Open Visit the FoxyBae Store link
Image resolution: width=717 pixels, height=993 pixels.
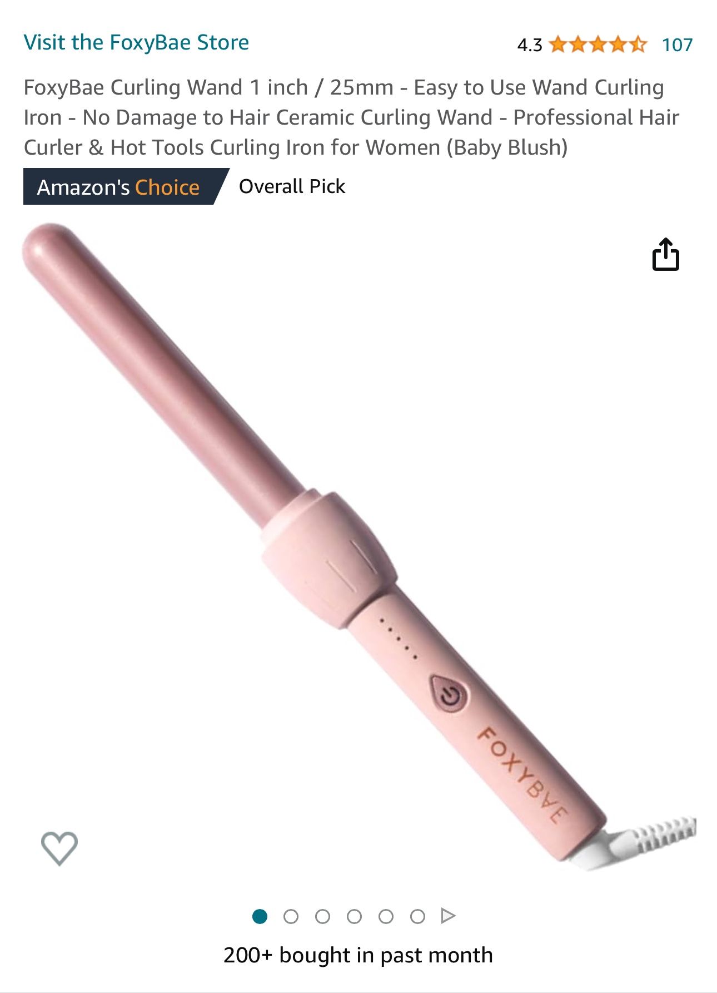coord(136,43)
